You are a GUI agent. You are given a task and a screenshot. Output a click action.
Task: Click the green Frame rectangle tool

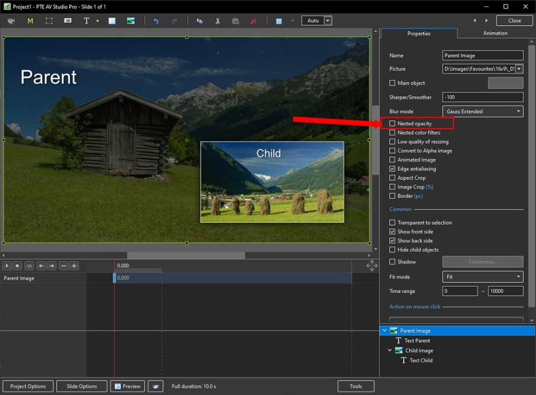(49, 21)
